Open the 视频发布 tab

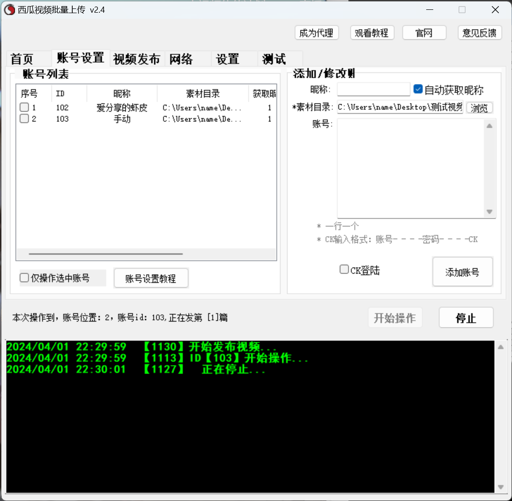pyautogui.click(x=136, y=59)
